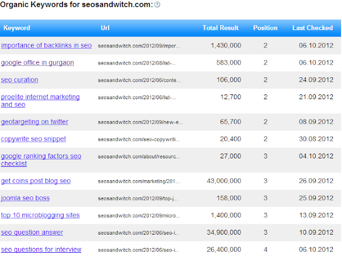Image resolution: width=342 pixels, height=257 pixels.
Task: Click last checked date 13.09.2012
Action: coord(316,215)
